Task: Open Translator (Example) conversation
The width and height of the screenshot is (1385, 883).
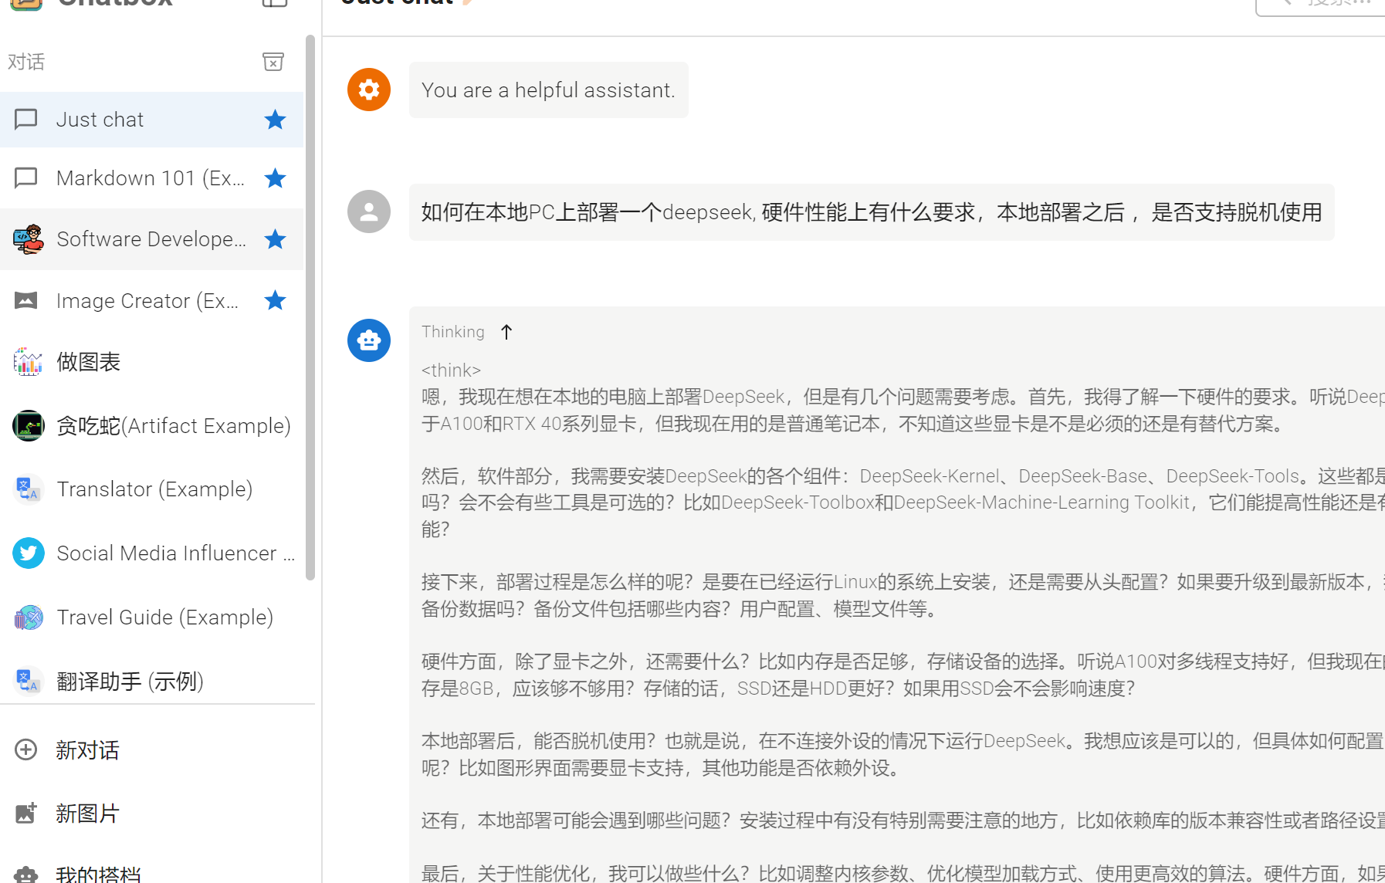Action: pos(151,489)
